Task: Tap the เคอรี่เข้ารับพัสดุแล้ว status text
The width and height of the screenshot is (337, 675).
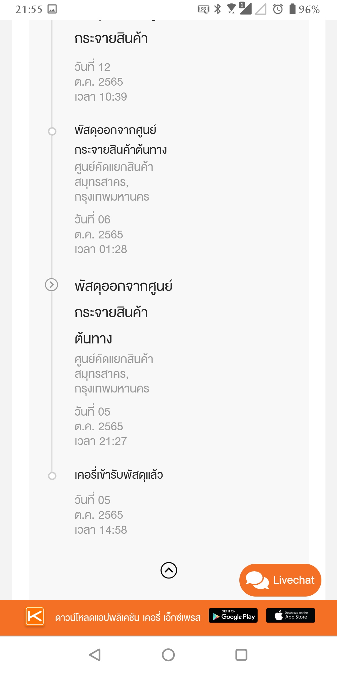Action: pos(119,475)
